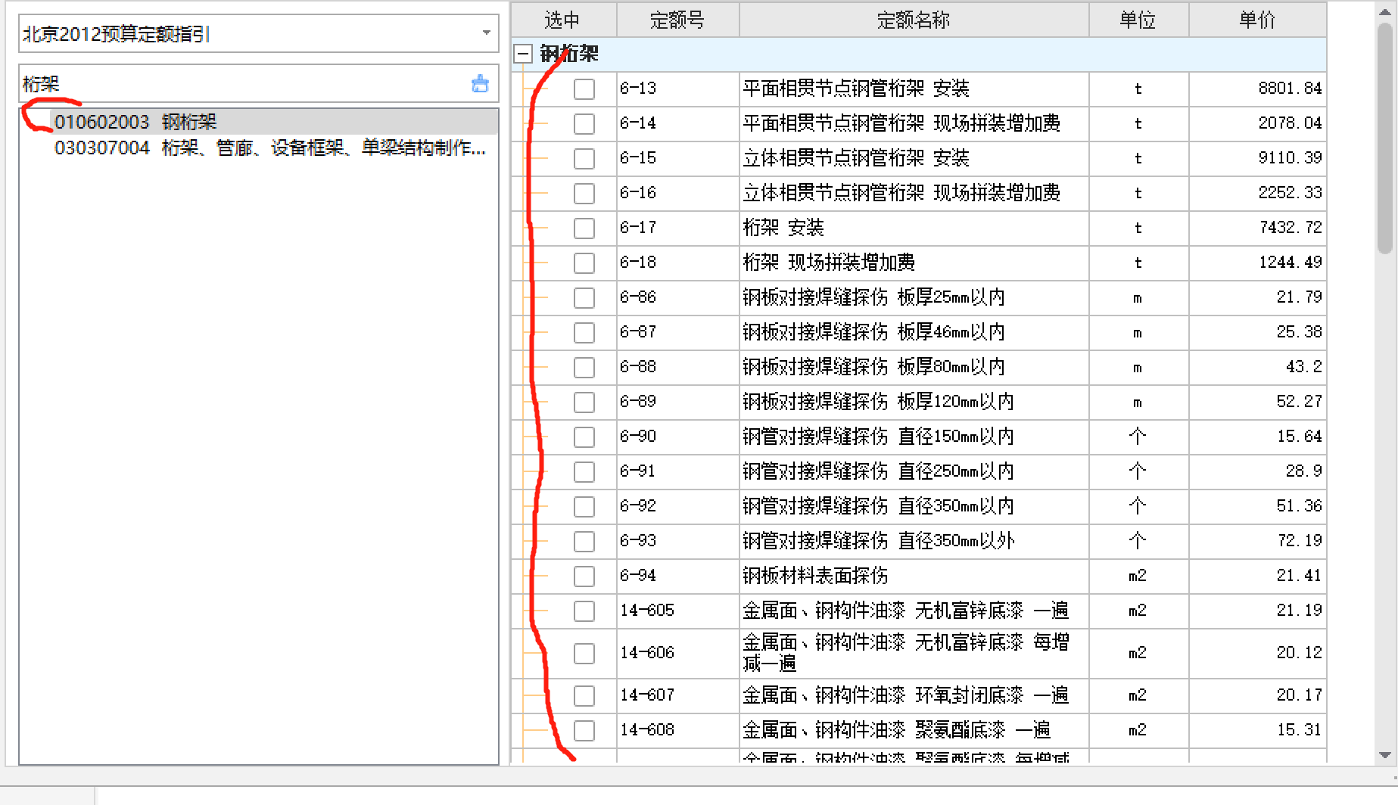
Task: Select cell 钢板对接焊缝探伤 板厚80mm以内
Action: (x=914, y=367)
